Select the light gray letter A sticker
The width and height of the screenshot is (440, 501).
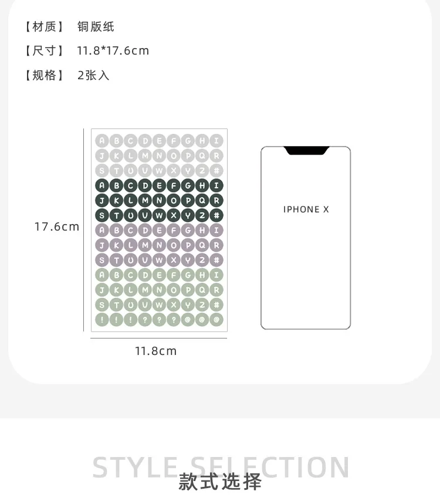coord(102,141)
